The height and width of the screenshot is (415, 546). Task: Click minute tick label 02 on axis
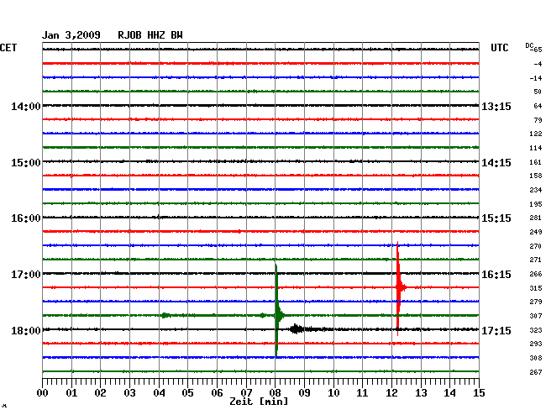[x=100, y=393]
